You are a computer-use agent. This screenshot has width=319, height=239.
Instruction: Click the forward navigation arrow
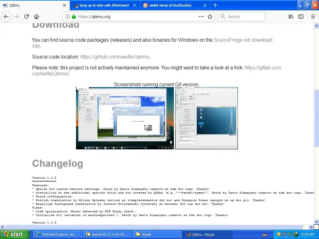tap(17, 16)
